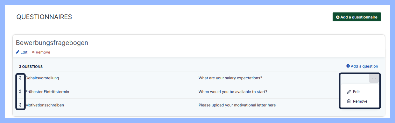Select the Frühester Eintrittstermin question label

pos(47,92)
